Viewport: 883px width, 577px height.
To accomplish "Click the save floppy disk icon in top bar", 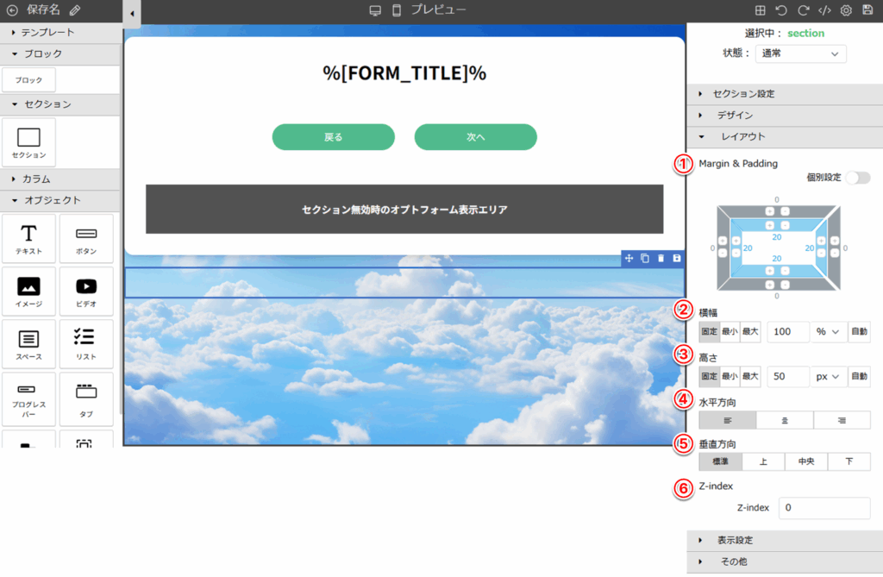I will click(867, 10).
